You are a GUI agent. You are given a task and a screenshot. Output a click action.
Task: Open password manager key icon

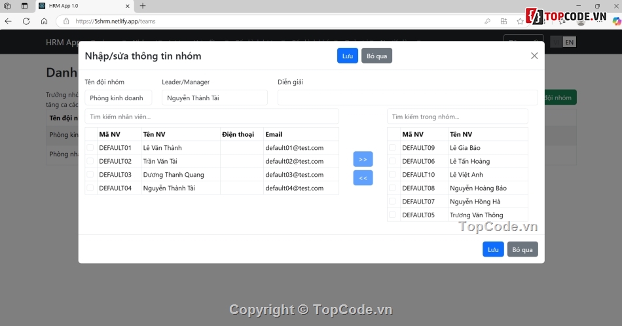point(488,22)
